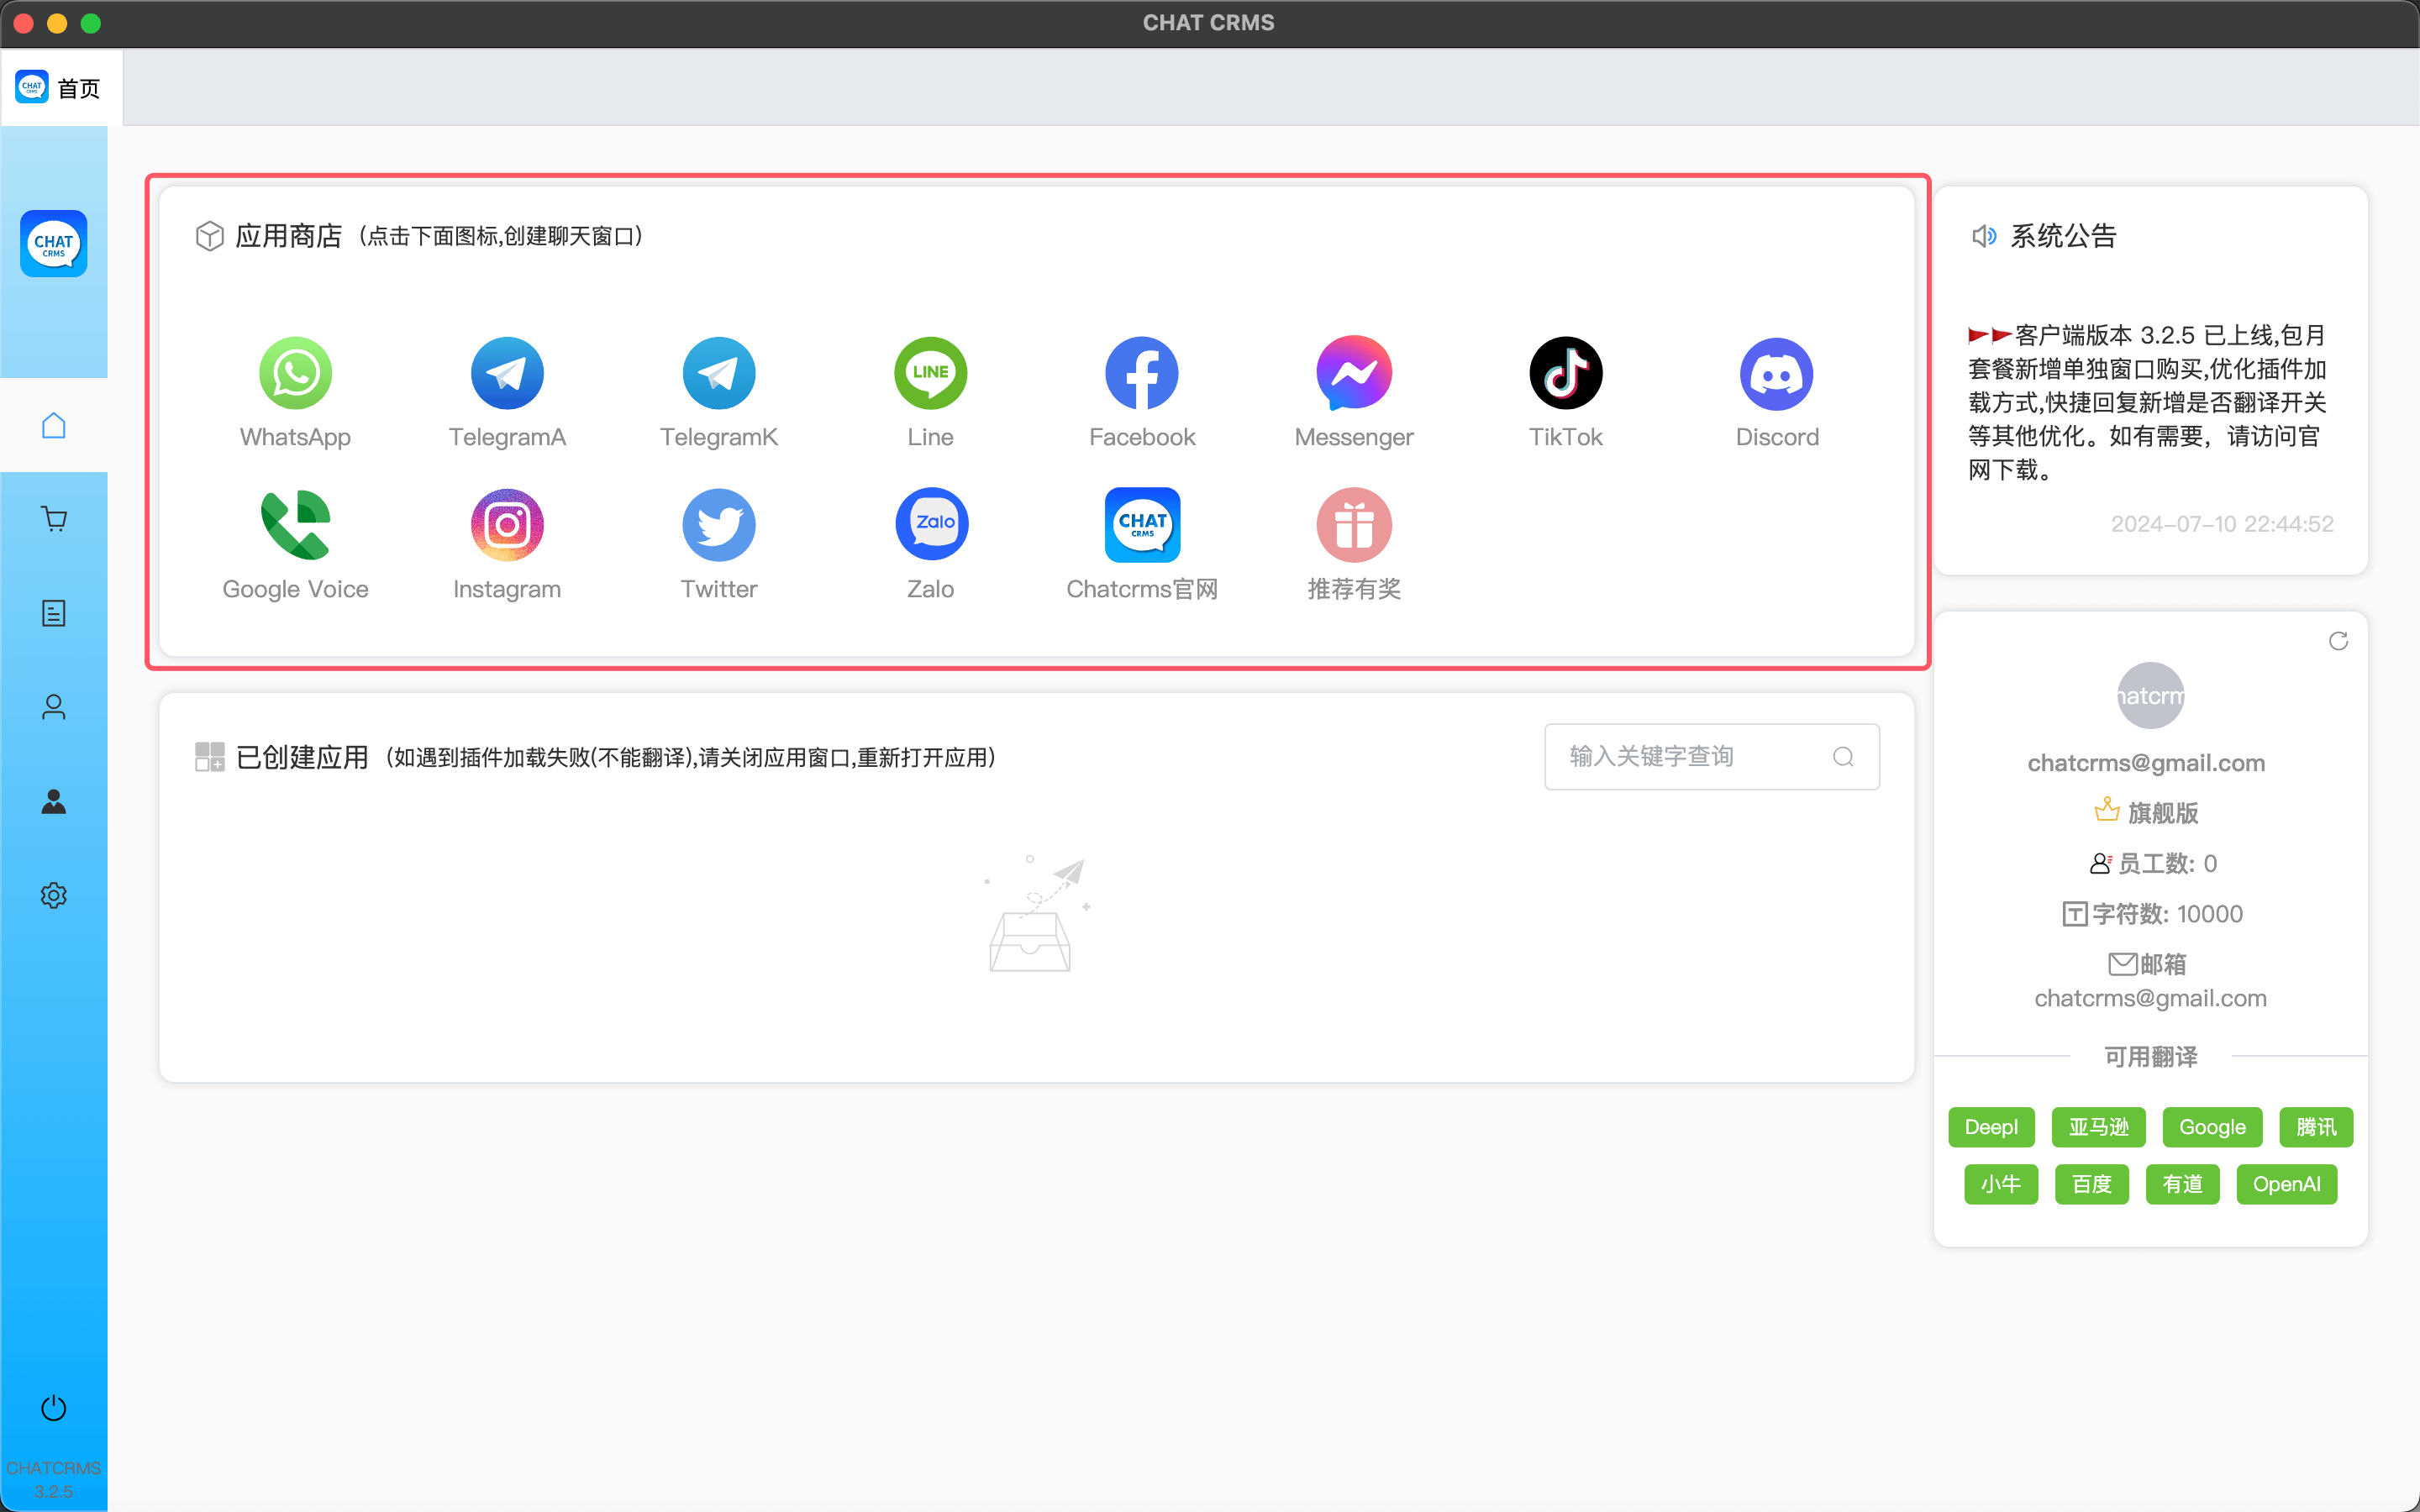The height and width of the screenshot is (1512, 2420).
Task: Open WhatsApp from the app store
Action: 295,373
